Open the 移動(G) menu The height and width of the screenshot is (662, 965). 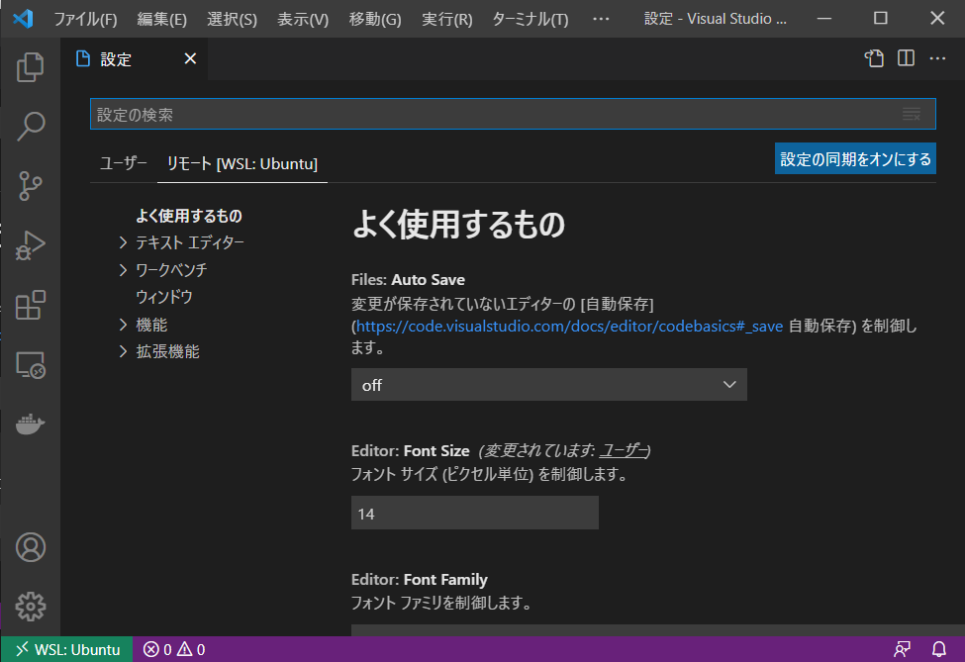(375, 19)
